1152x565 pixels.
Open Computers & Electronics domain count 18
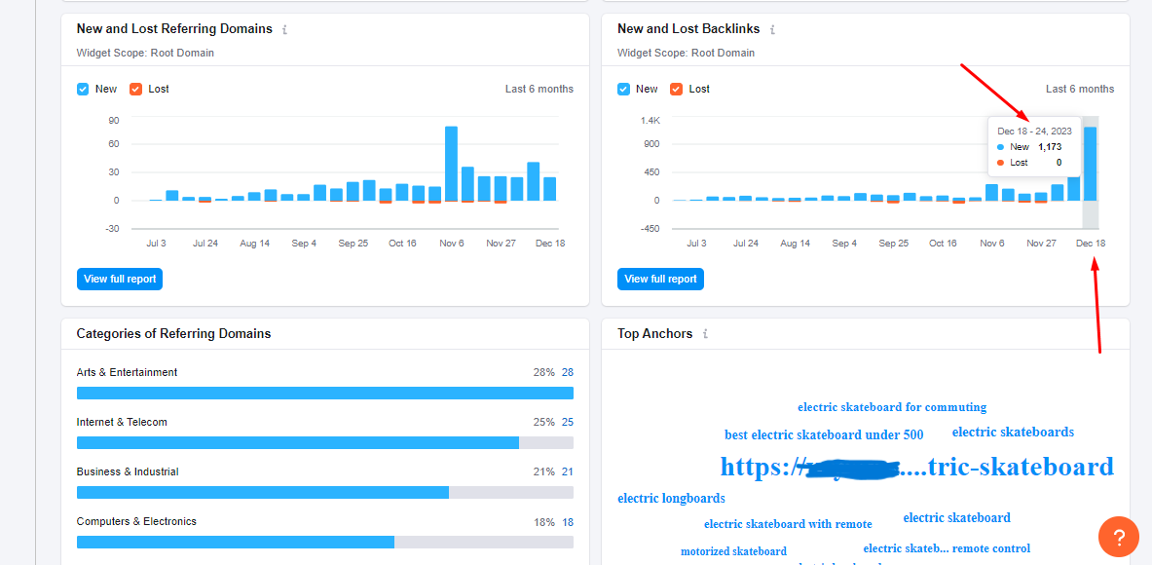click(567, 521)
